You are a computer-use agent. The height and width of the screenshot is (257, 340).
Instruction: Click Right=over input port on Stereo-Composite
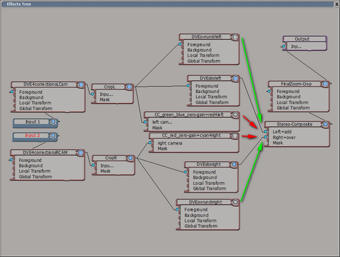(x=265, y=137)
